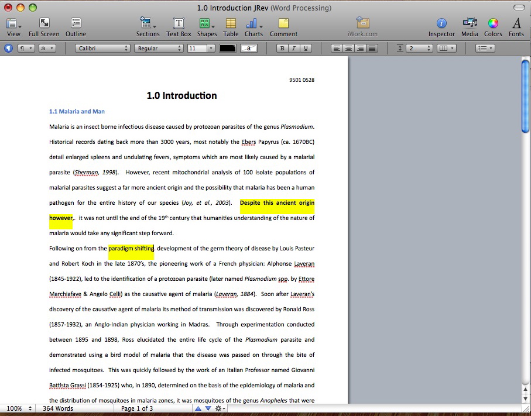Click highlighted 'Despite this ancient origin' text
The width and height of the screenshot is (531, 416).
click(277, 203)
